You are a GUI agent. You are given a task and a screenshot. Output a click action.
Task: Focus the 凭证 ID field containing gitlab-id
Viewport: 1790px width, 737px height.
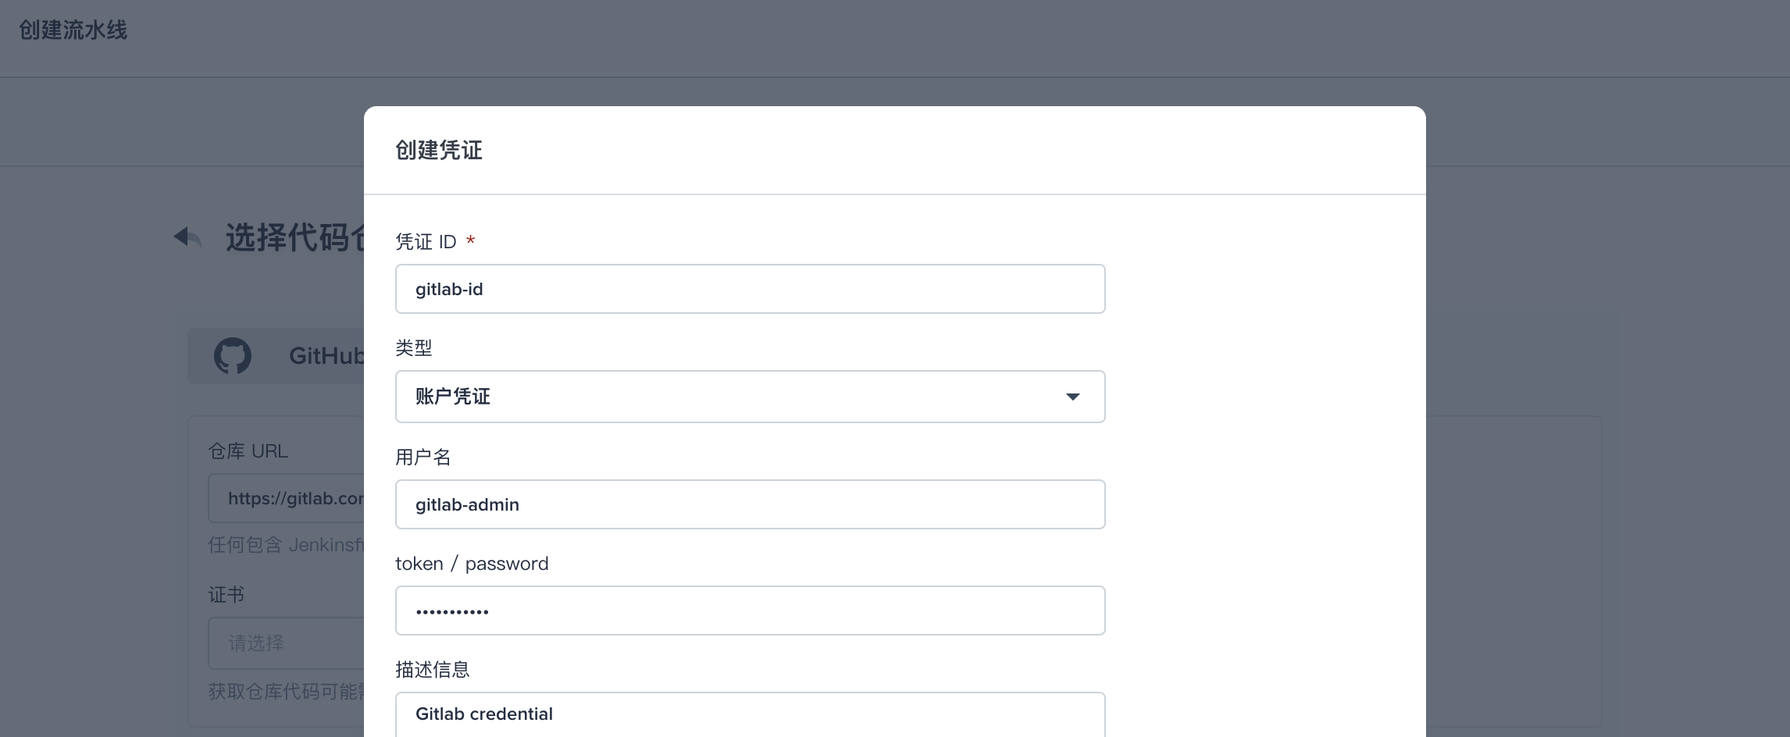[x=750, y=289]
